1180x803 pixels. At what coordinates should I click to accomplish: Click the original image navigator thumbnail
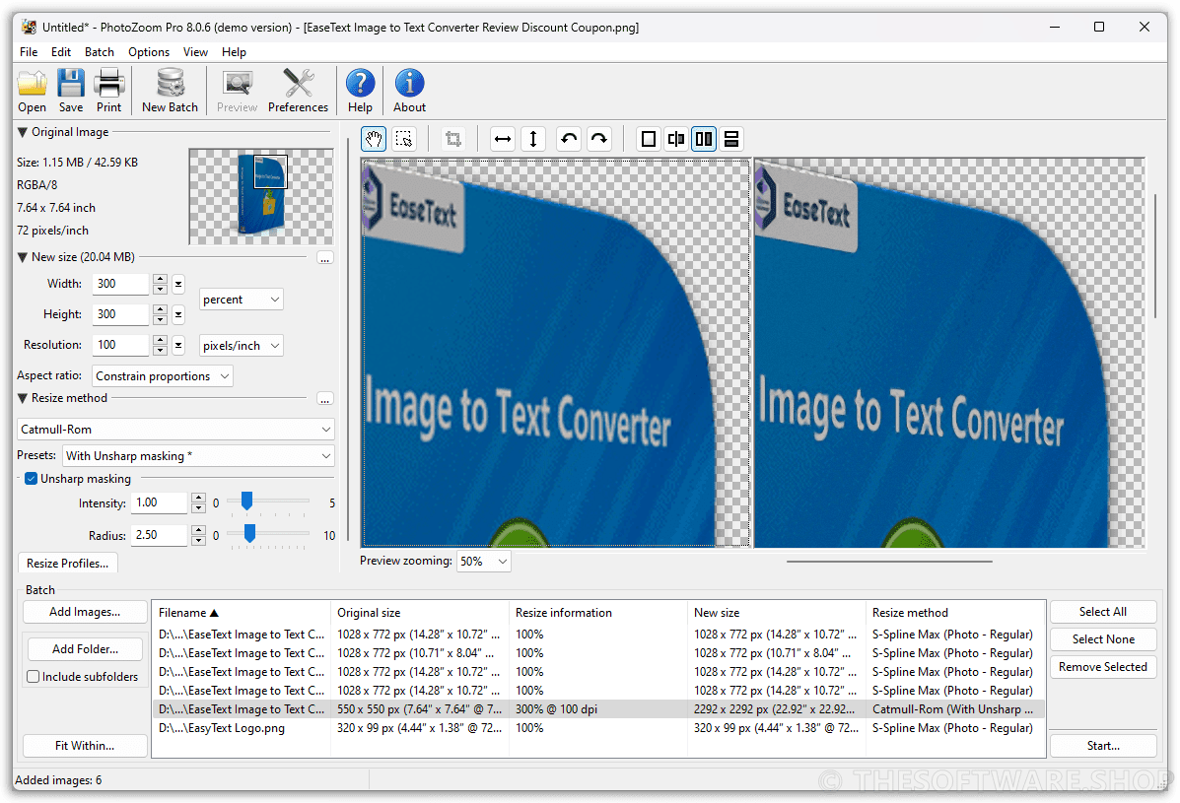(261, 197)
